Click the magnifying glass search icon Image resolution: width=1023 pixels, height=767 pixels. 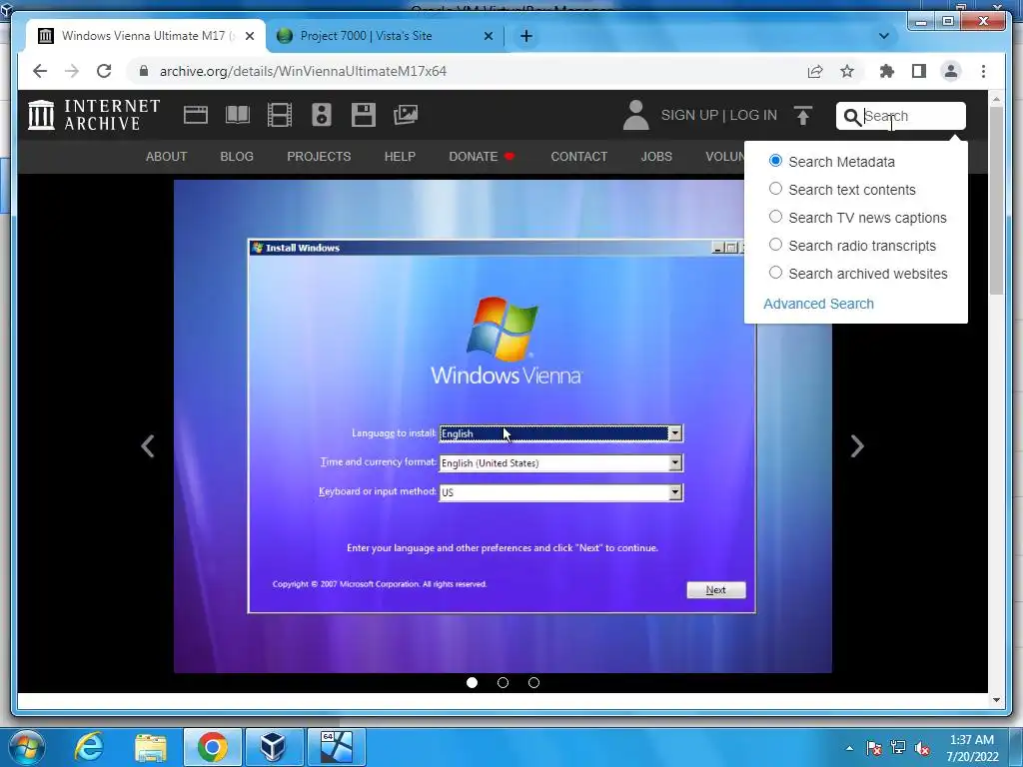pyautogui.click(x=852, y=117)
